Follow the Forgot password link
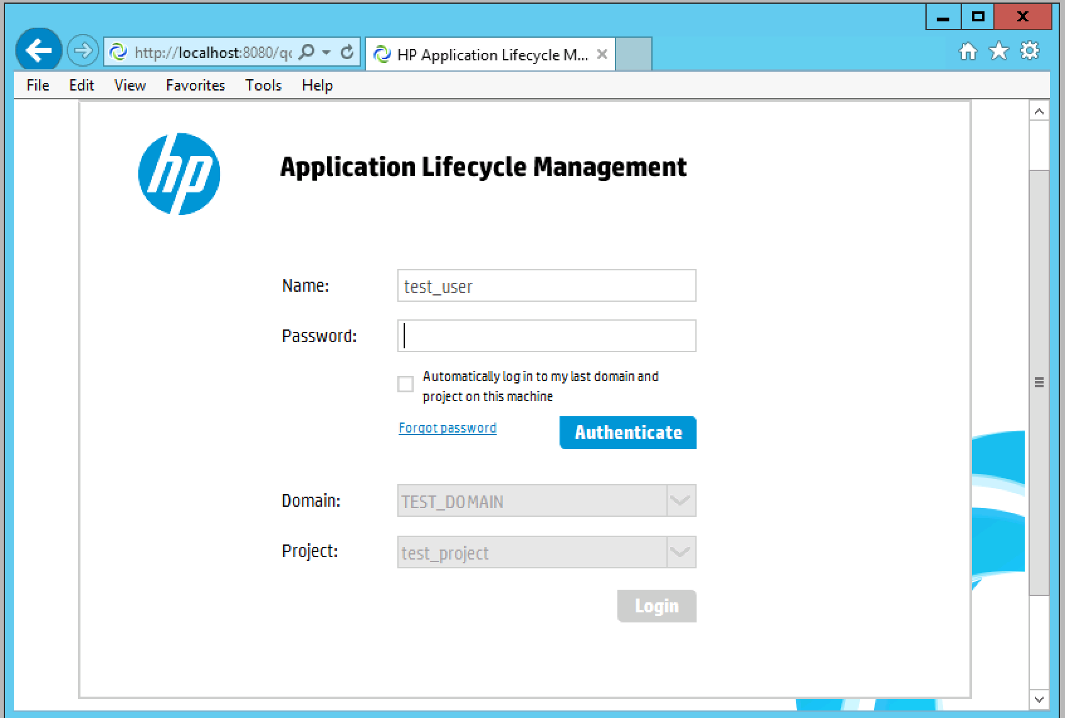 448,428
